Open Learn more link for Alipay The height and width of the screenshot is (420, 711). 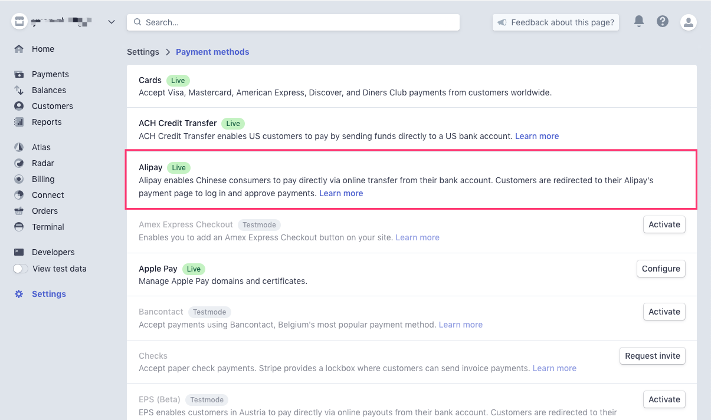pyautogui.click(x=341, y=193)
